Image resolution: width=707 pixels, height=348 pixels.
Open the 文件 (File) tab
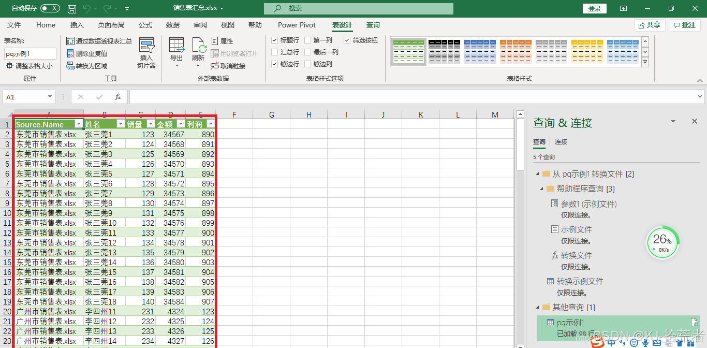click(14, 25)
